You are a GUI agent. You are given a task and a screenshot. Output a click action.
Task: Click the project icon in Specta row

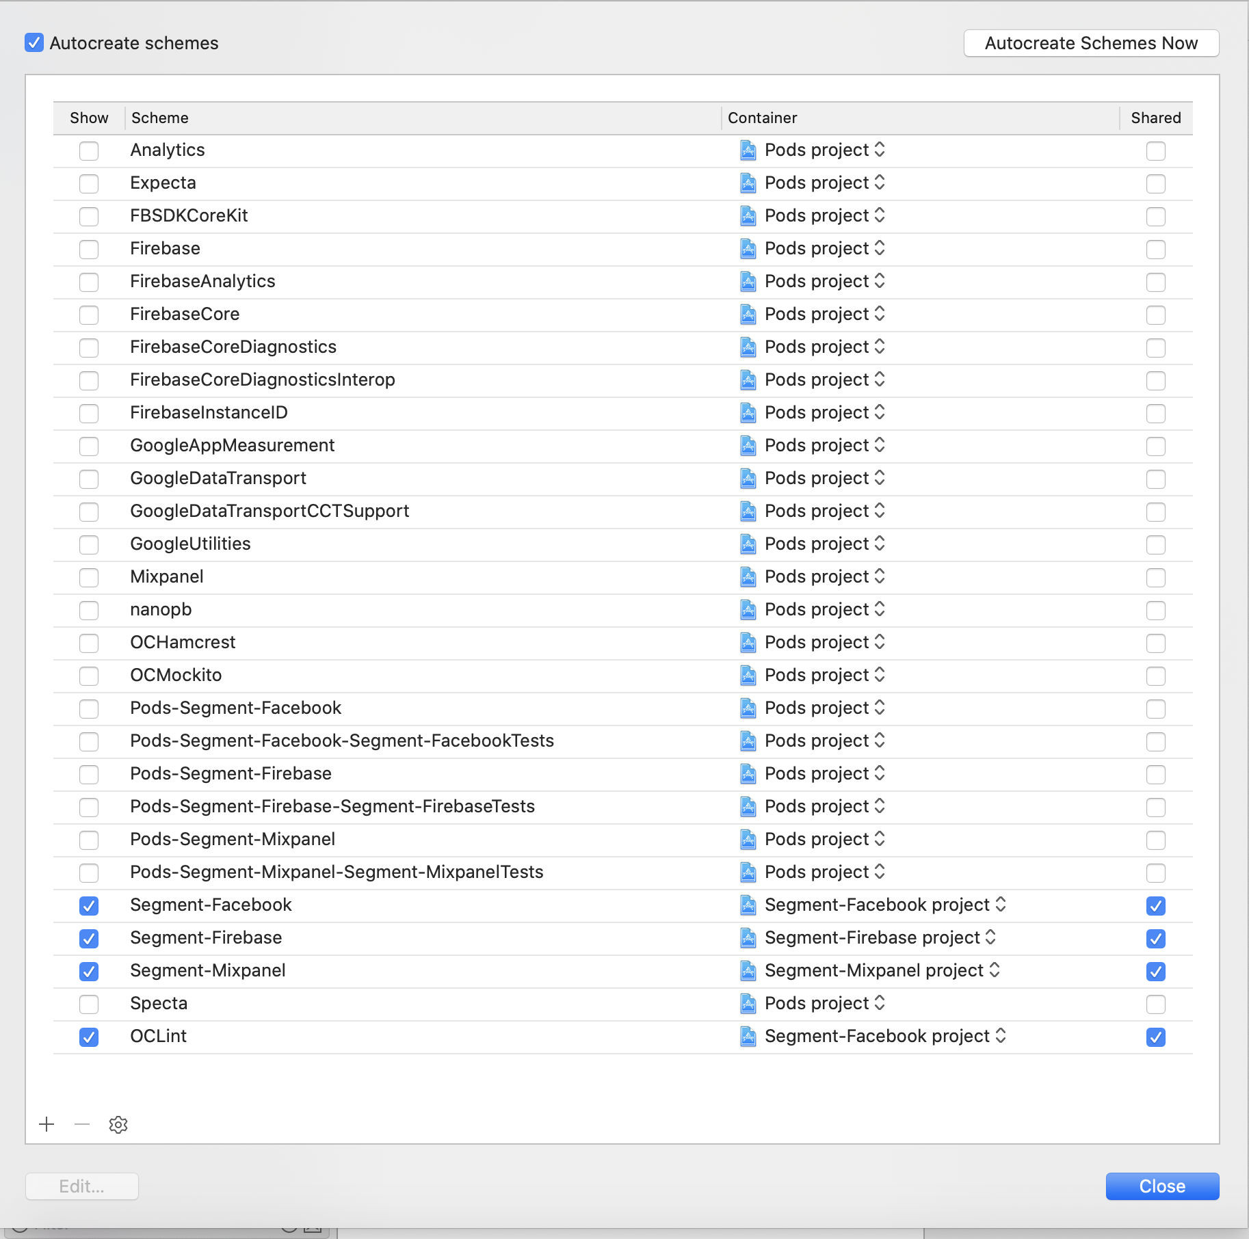pos(748,1003)
